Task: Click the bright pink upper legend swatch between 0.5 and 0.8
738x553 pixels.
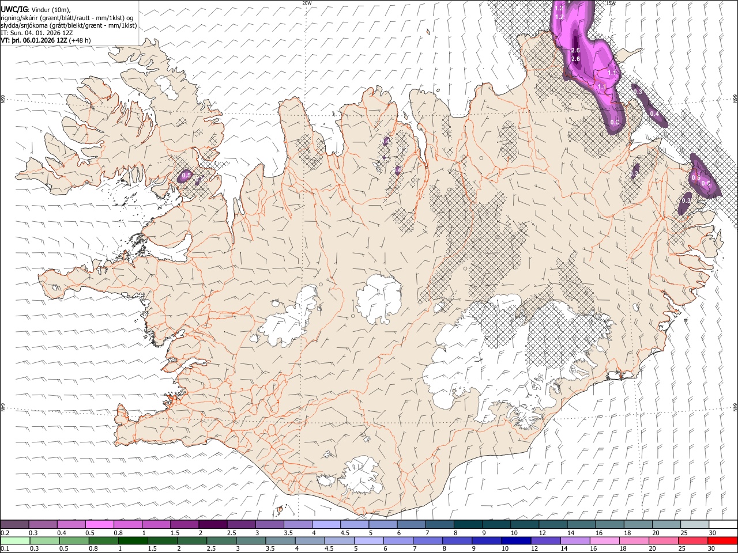Action: 100,524
